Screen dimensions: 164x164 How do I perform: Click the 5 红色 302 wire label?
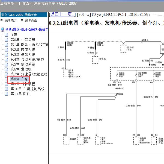pos(64,60)
